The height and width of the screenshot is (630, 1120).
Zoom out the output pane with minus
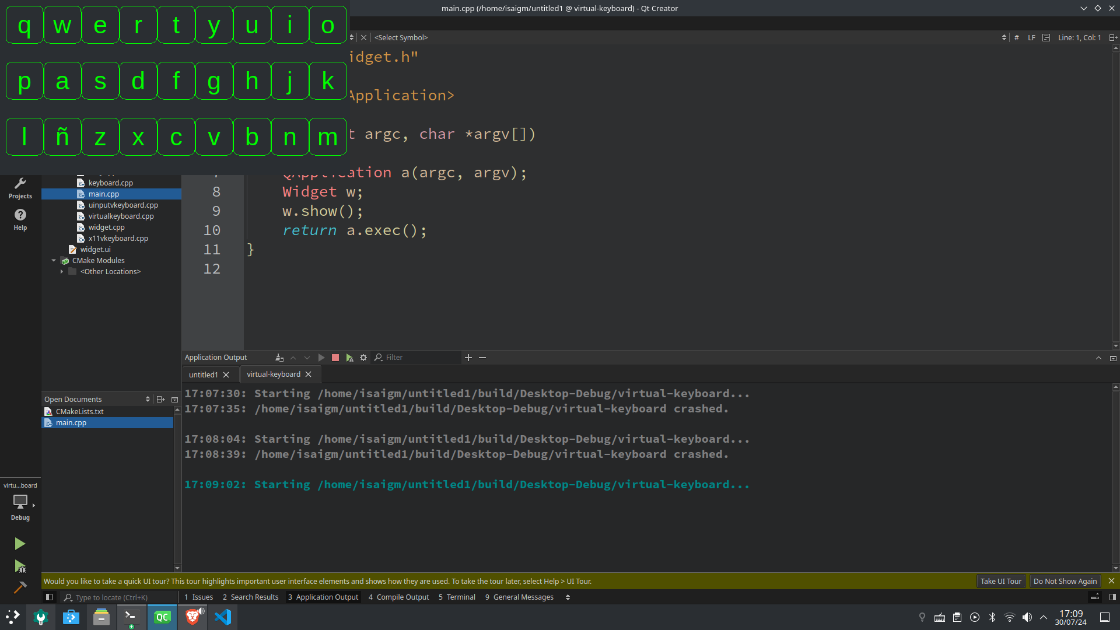(x=482, y=358)
